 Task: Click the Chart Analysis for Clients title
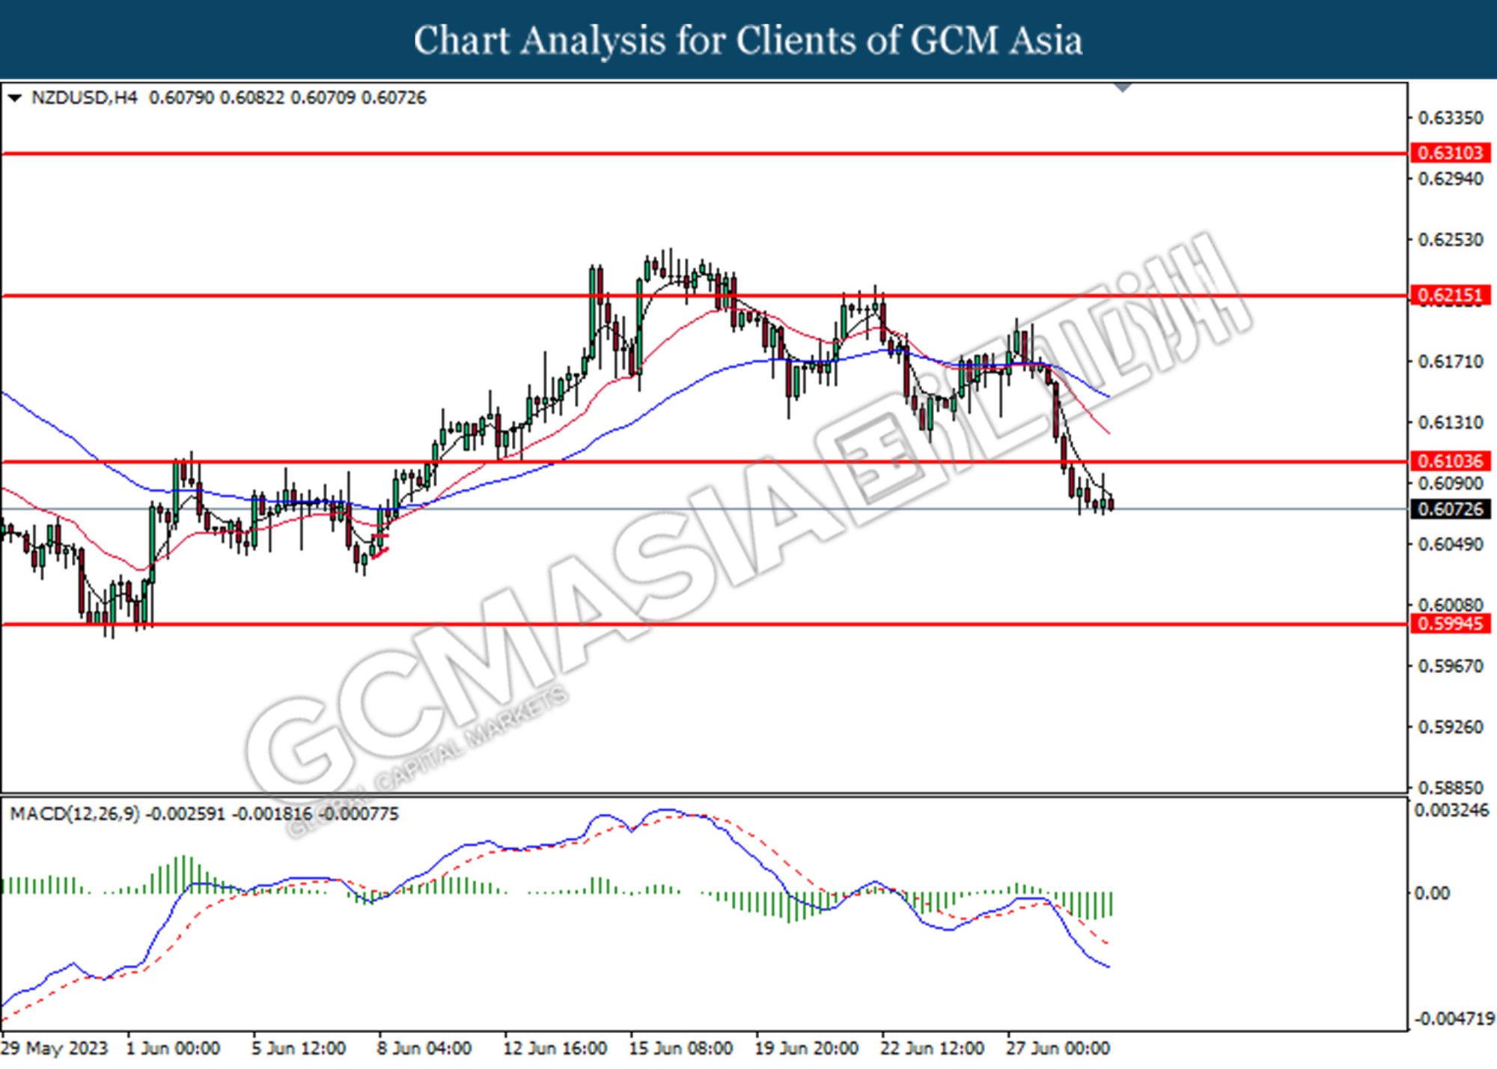pos(748,40)
